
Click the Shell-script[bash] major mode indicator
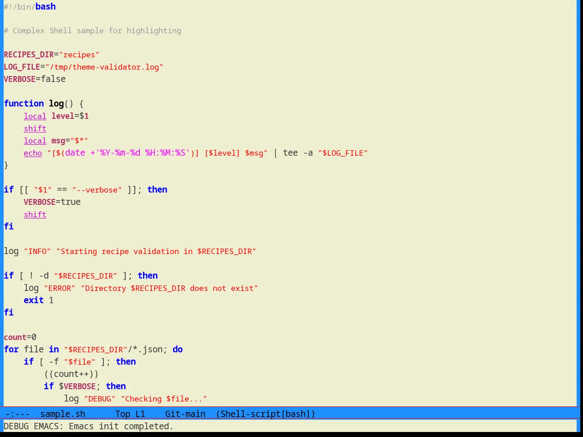click(x=266, y=414)
